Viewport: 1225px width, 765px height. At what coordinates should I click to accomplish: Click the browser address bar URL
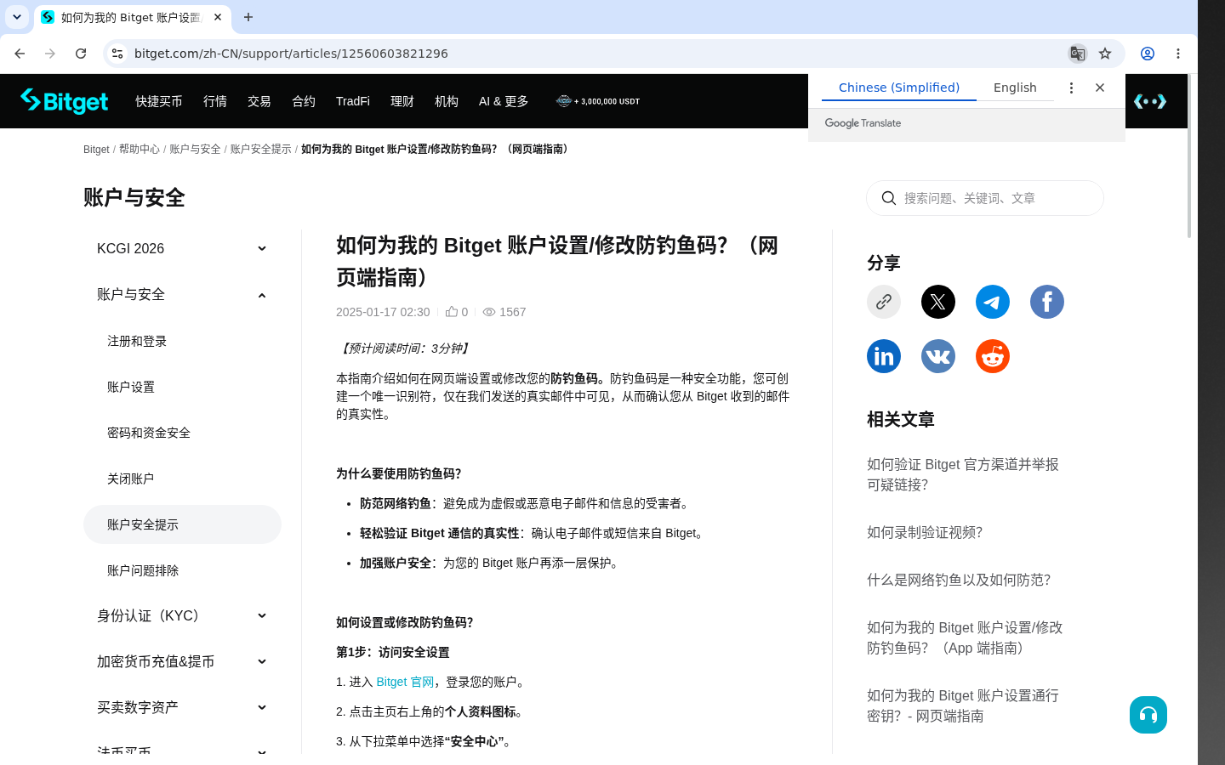pyautogui.click(x=291, y=54)
